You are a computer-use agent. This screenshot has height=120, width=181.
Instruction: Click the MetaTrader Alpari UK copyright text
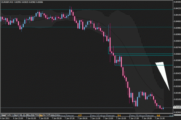pyautogui.click(x=30, y=115)
